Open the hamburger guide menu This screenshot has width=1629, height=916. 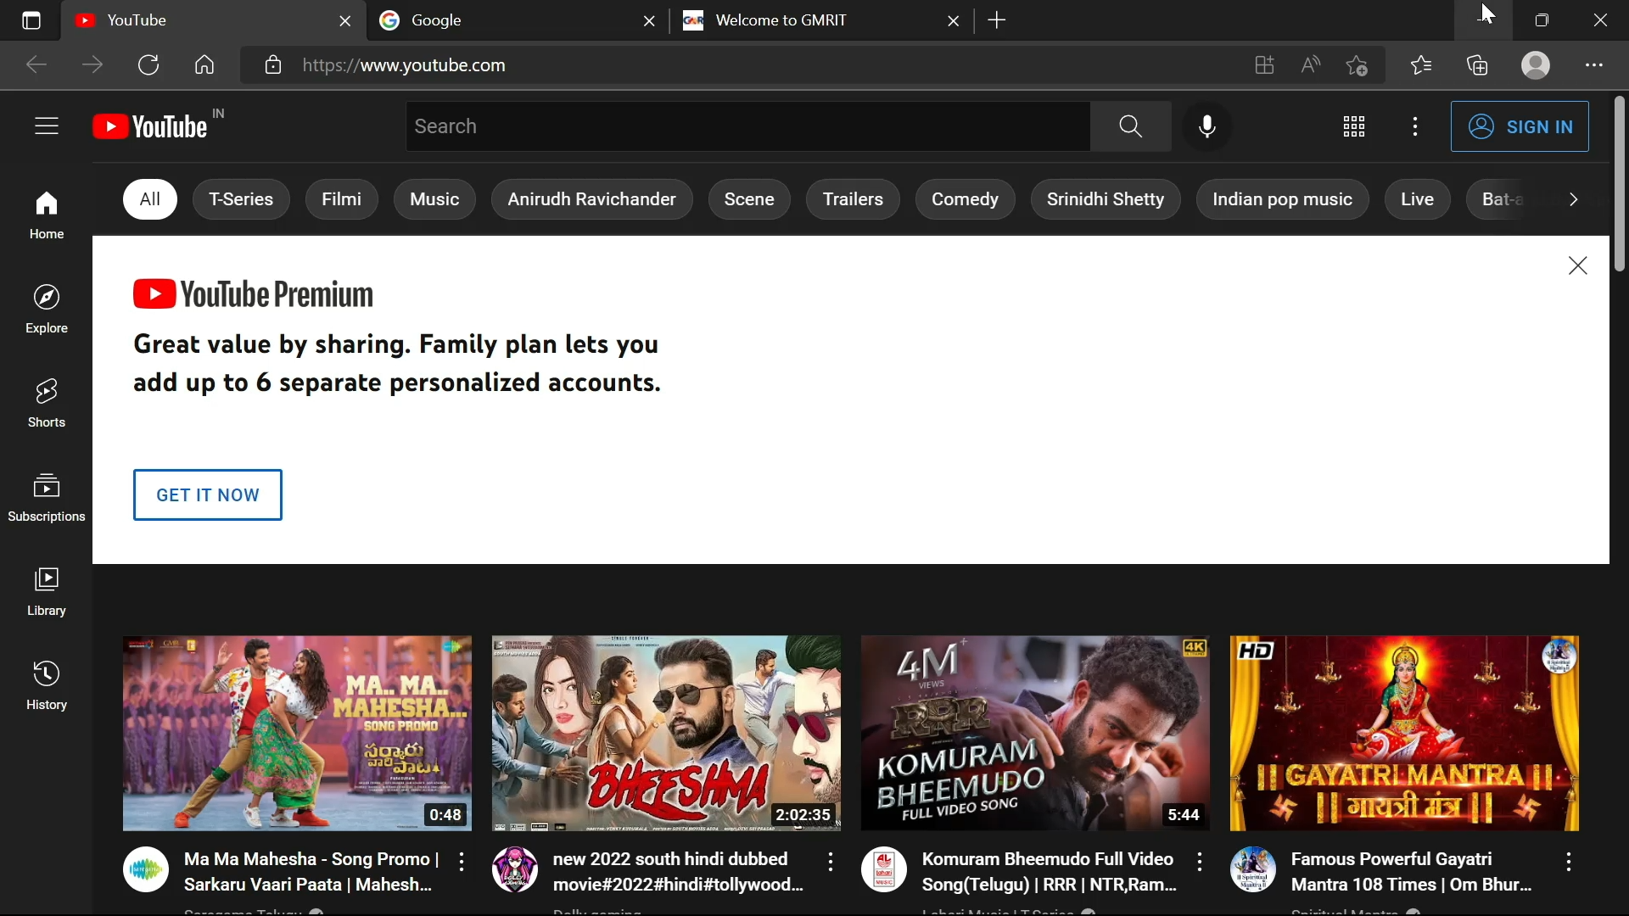pos(47,126)
